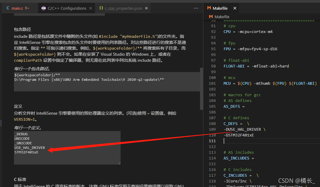
Task: Close the C/C++ Configurations tab
Action: tap(91, 8)
